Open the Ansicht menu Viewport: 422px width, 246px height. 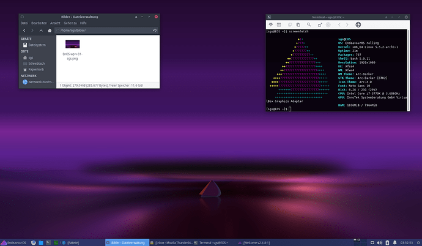pyautogui.click(x=54, y=23)
